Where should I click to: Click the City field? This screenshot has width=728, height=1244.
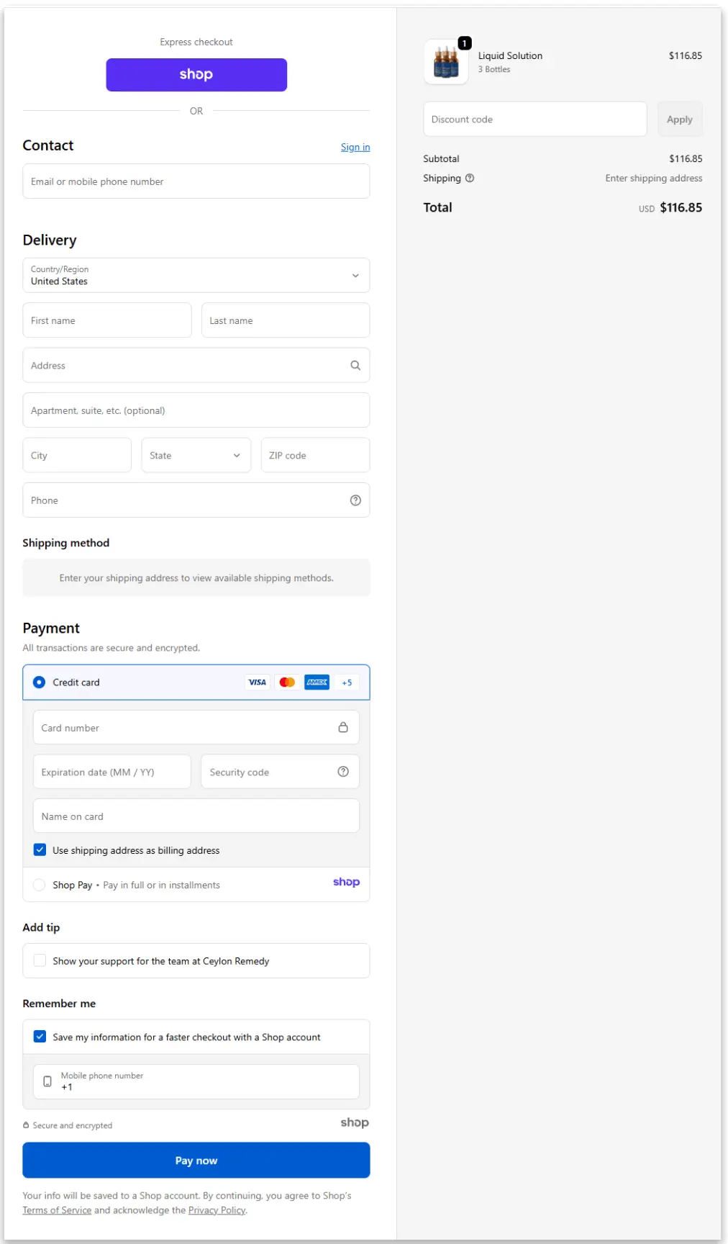[77, 456]
